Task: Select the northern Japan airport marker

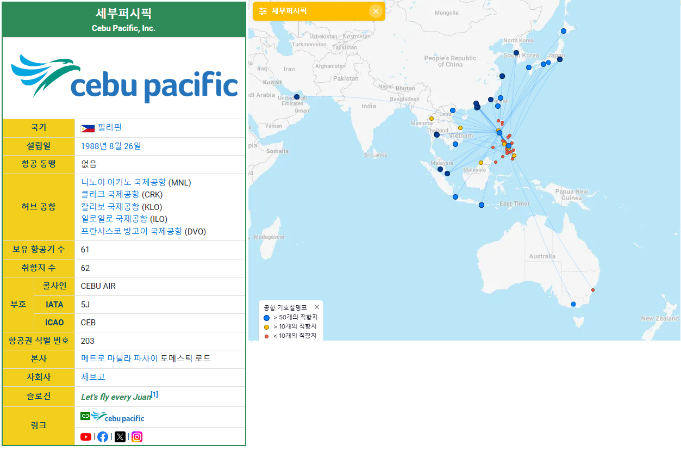Action: click(x=564, y=31)
